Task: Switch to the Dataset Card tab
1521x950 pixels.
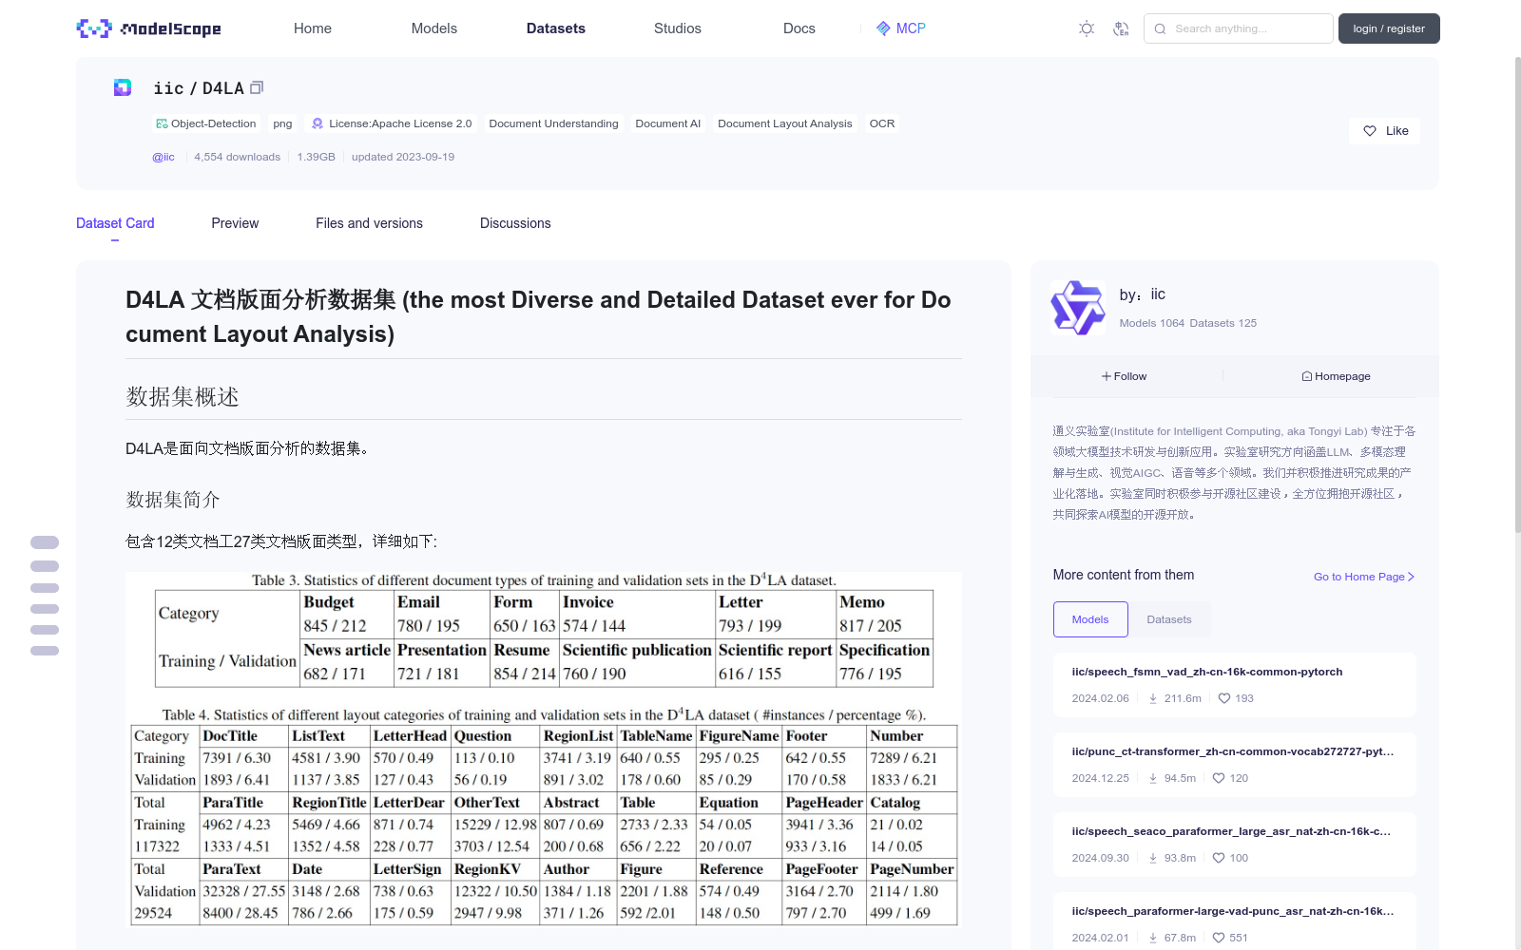Action: 115,223
